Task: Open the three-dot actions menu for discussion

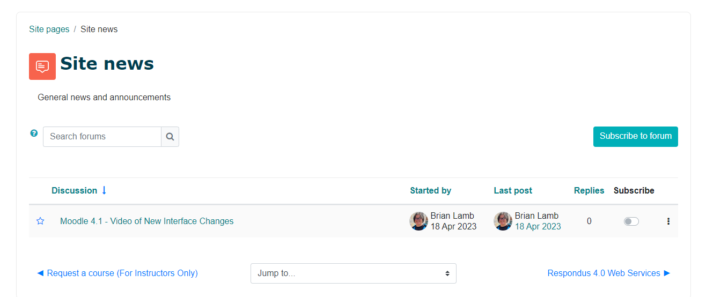Action: coord(668,221)
